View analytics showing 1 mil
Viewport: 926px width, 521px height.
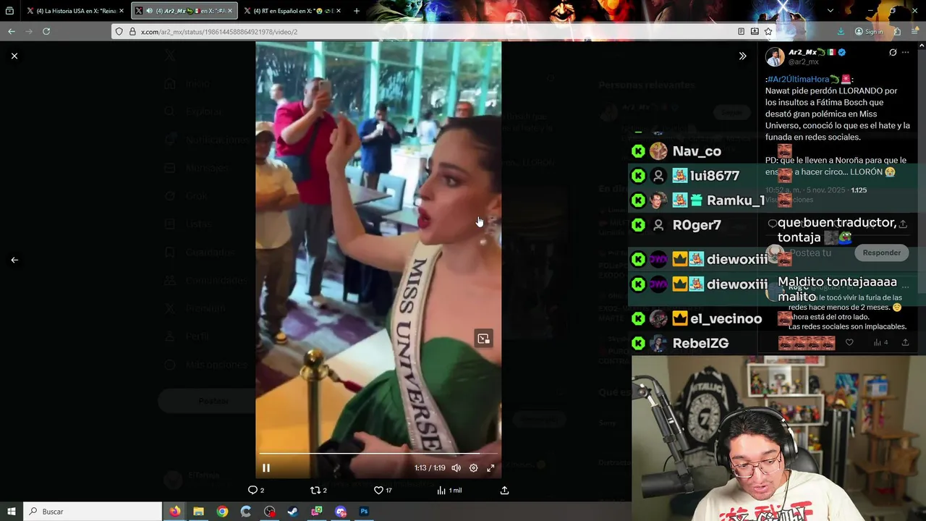tap(449, 491)
